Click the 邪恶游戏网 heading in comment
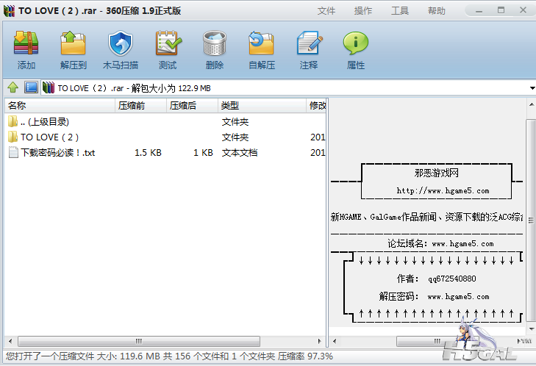 436,173
